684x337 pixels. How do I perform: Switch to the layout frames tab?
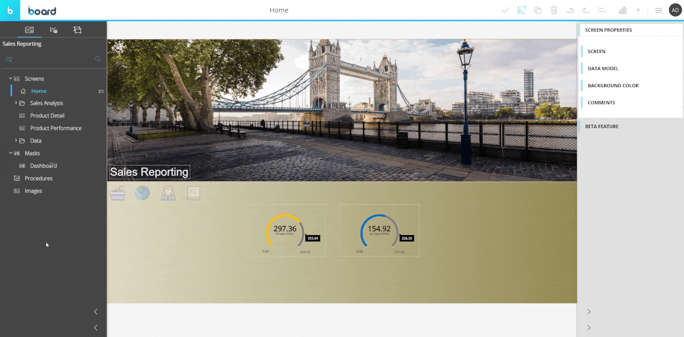(x=78, y=30)
